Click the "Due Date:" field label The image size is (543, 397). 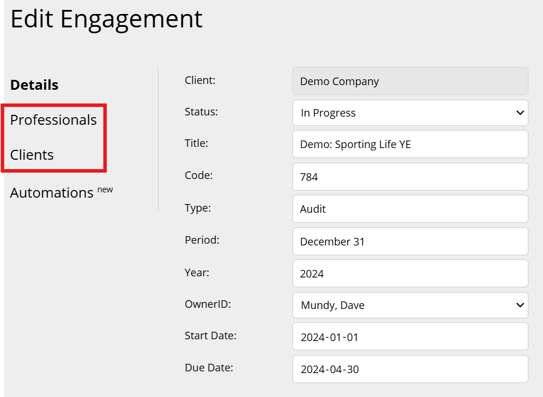click(209, 368)
